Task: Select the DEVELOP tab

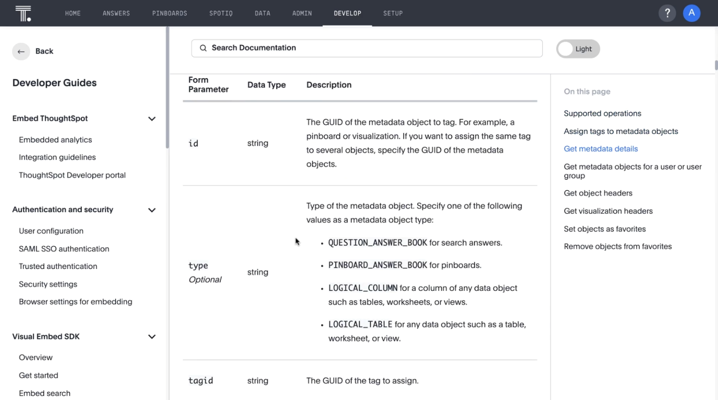Action: click(347, 13)
